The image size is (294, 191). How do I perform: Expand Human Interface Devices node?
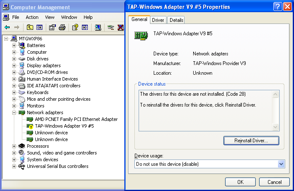(x=14, y=79)
